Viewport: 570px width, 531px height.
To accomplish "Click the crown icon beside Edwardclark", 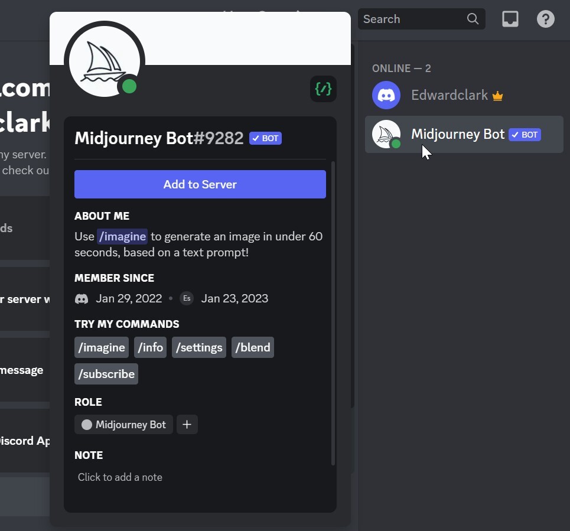I will (x=497, y=96).
